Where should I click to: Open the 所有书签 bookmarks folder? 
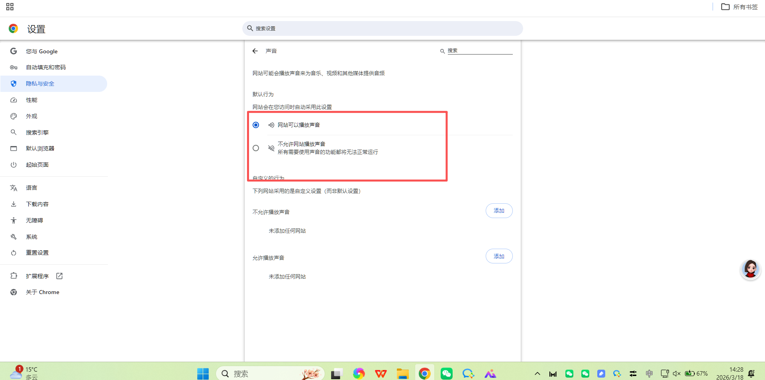click(739, 7)
